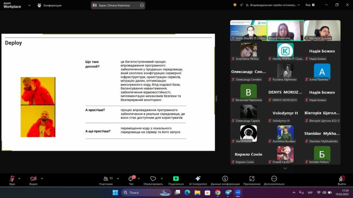
Task: Open the Участники participants panel
Action: 106,180
